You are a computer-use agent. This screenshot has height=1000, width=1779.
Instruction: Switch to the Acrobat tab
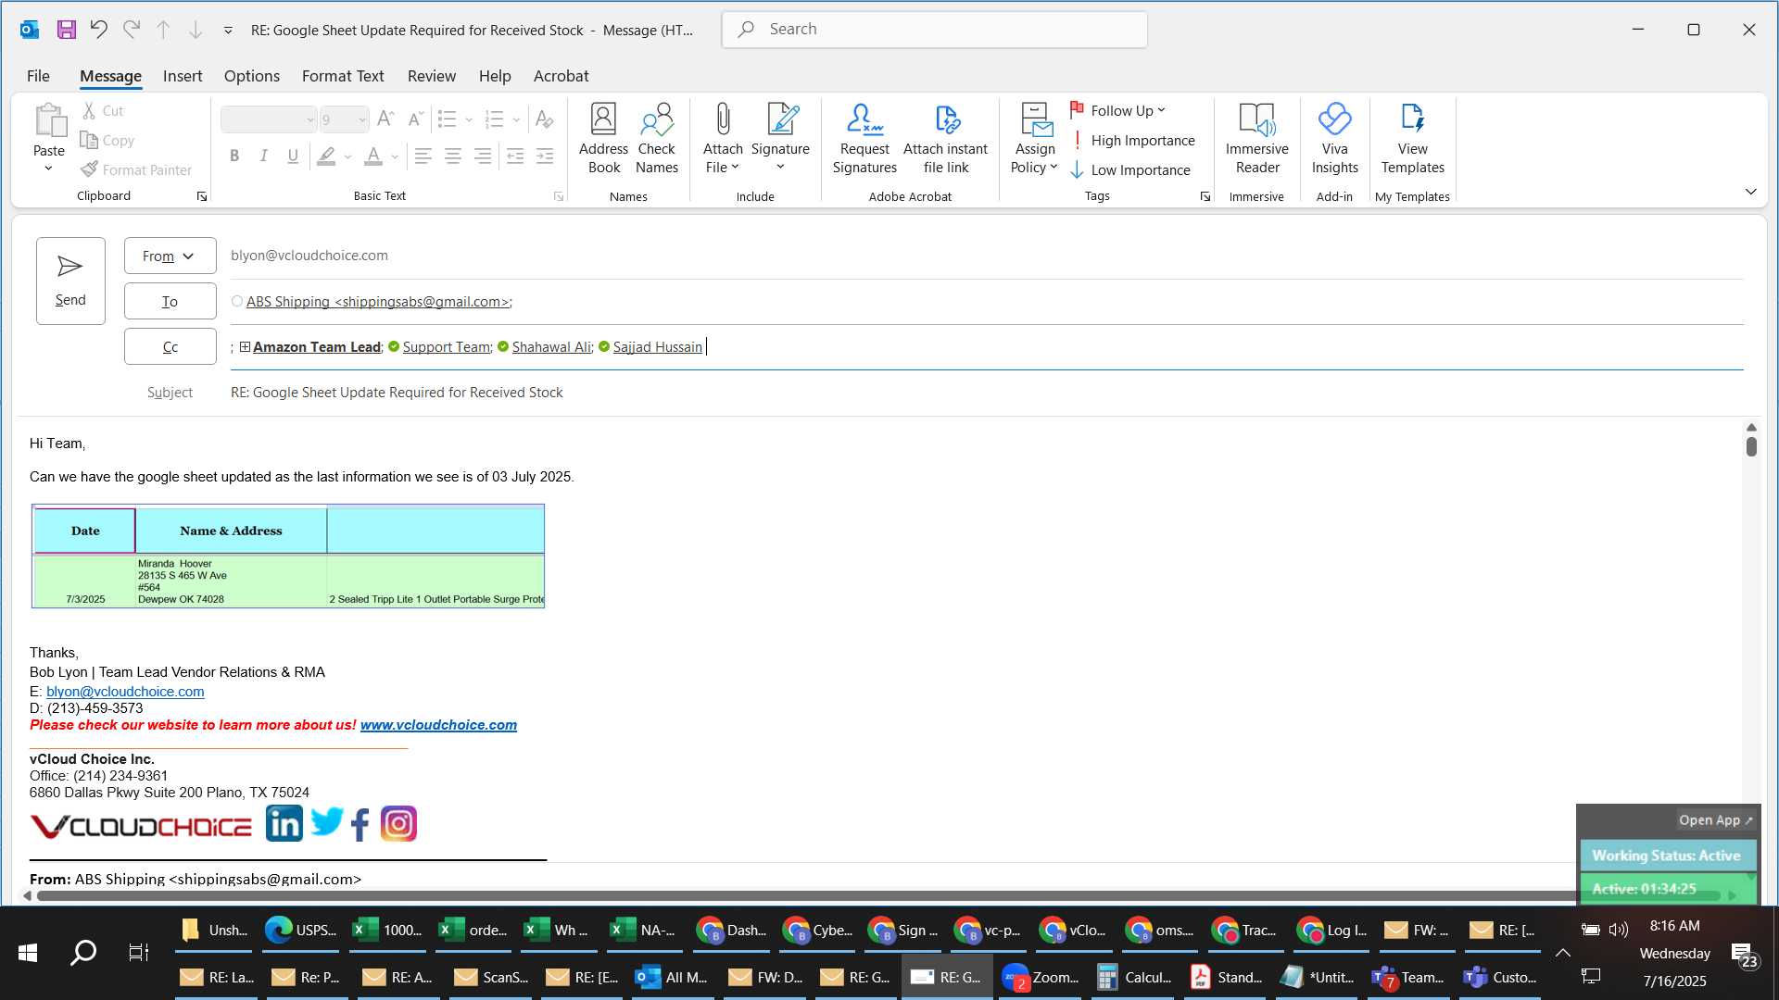561,76
